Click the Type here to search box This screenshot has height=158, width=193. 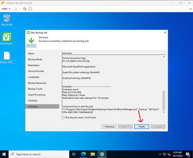click(38, 154)
